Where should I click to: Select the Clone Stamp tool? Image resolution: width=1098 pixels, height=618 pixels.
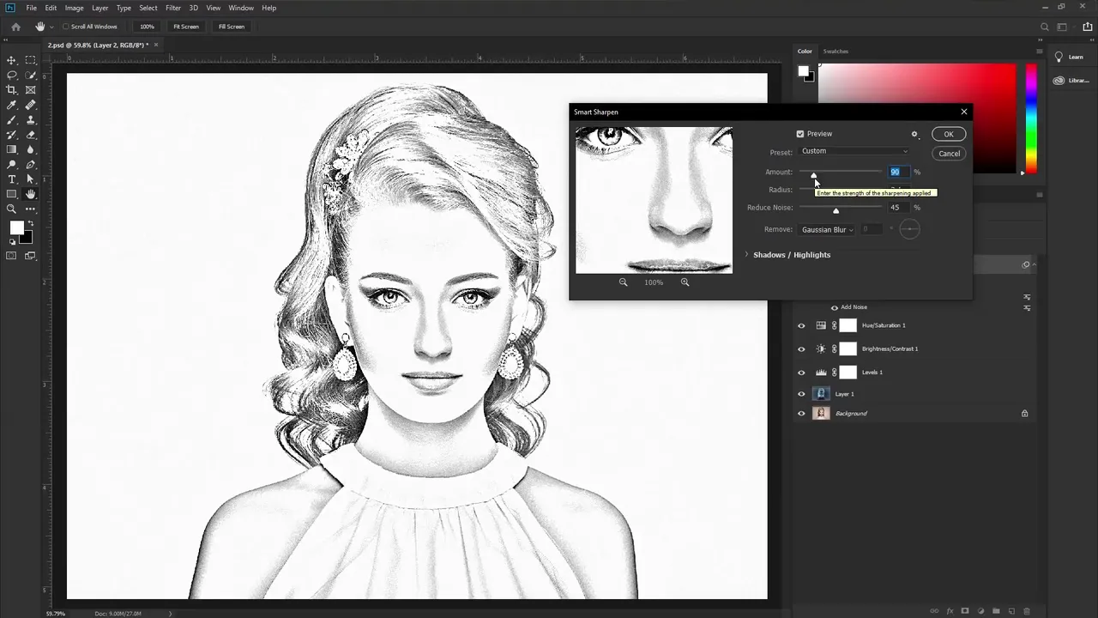click(31, 120)
